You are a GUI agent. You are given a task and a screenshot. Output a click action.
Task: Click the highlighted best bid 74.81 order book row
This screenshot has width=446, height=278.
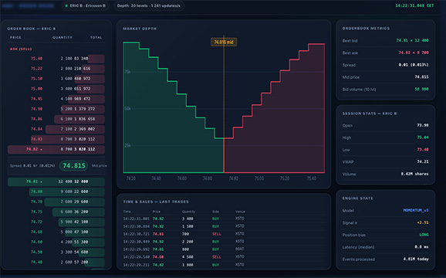[x=56, y=181]
